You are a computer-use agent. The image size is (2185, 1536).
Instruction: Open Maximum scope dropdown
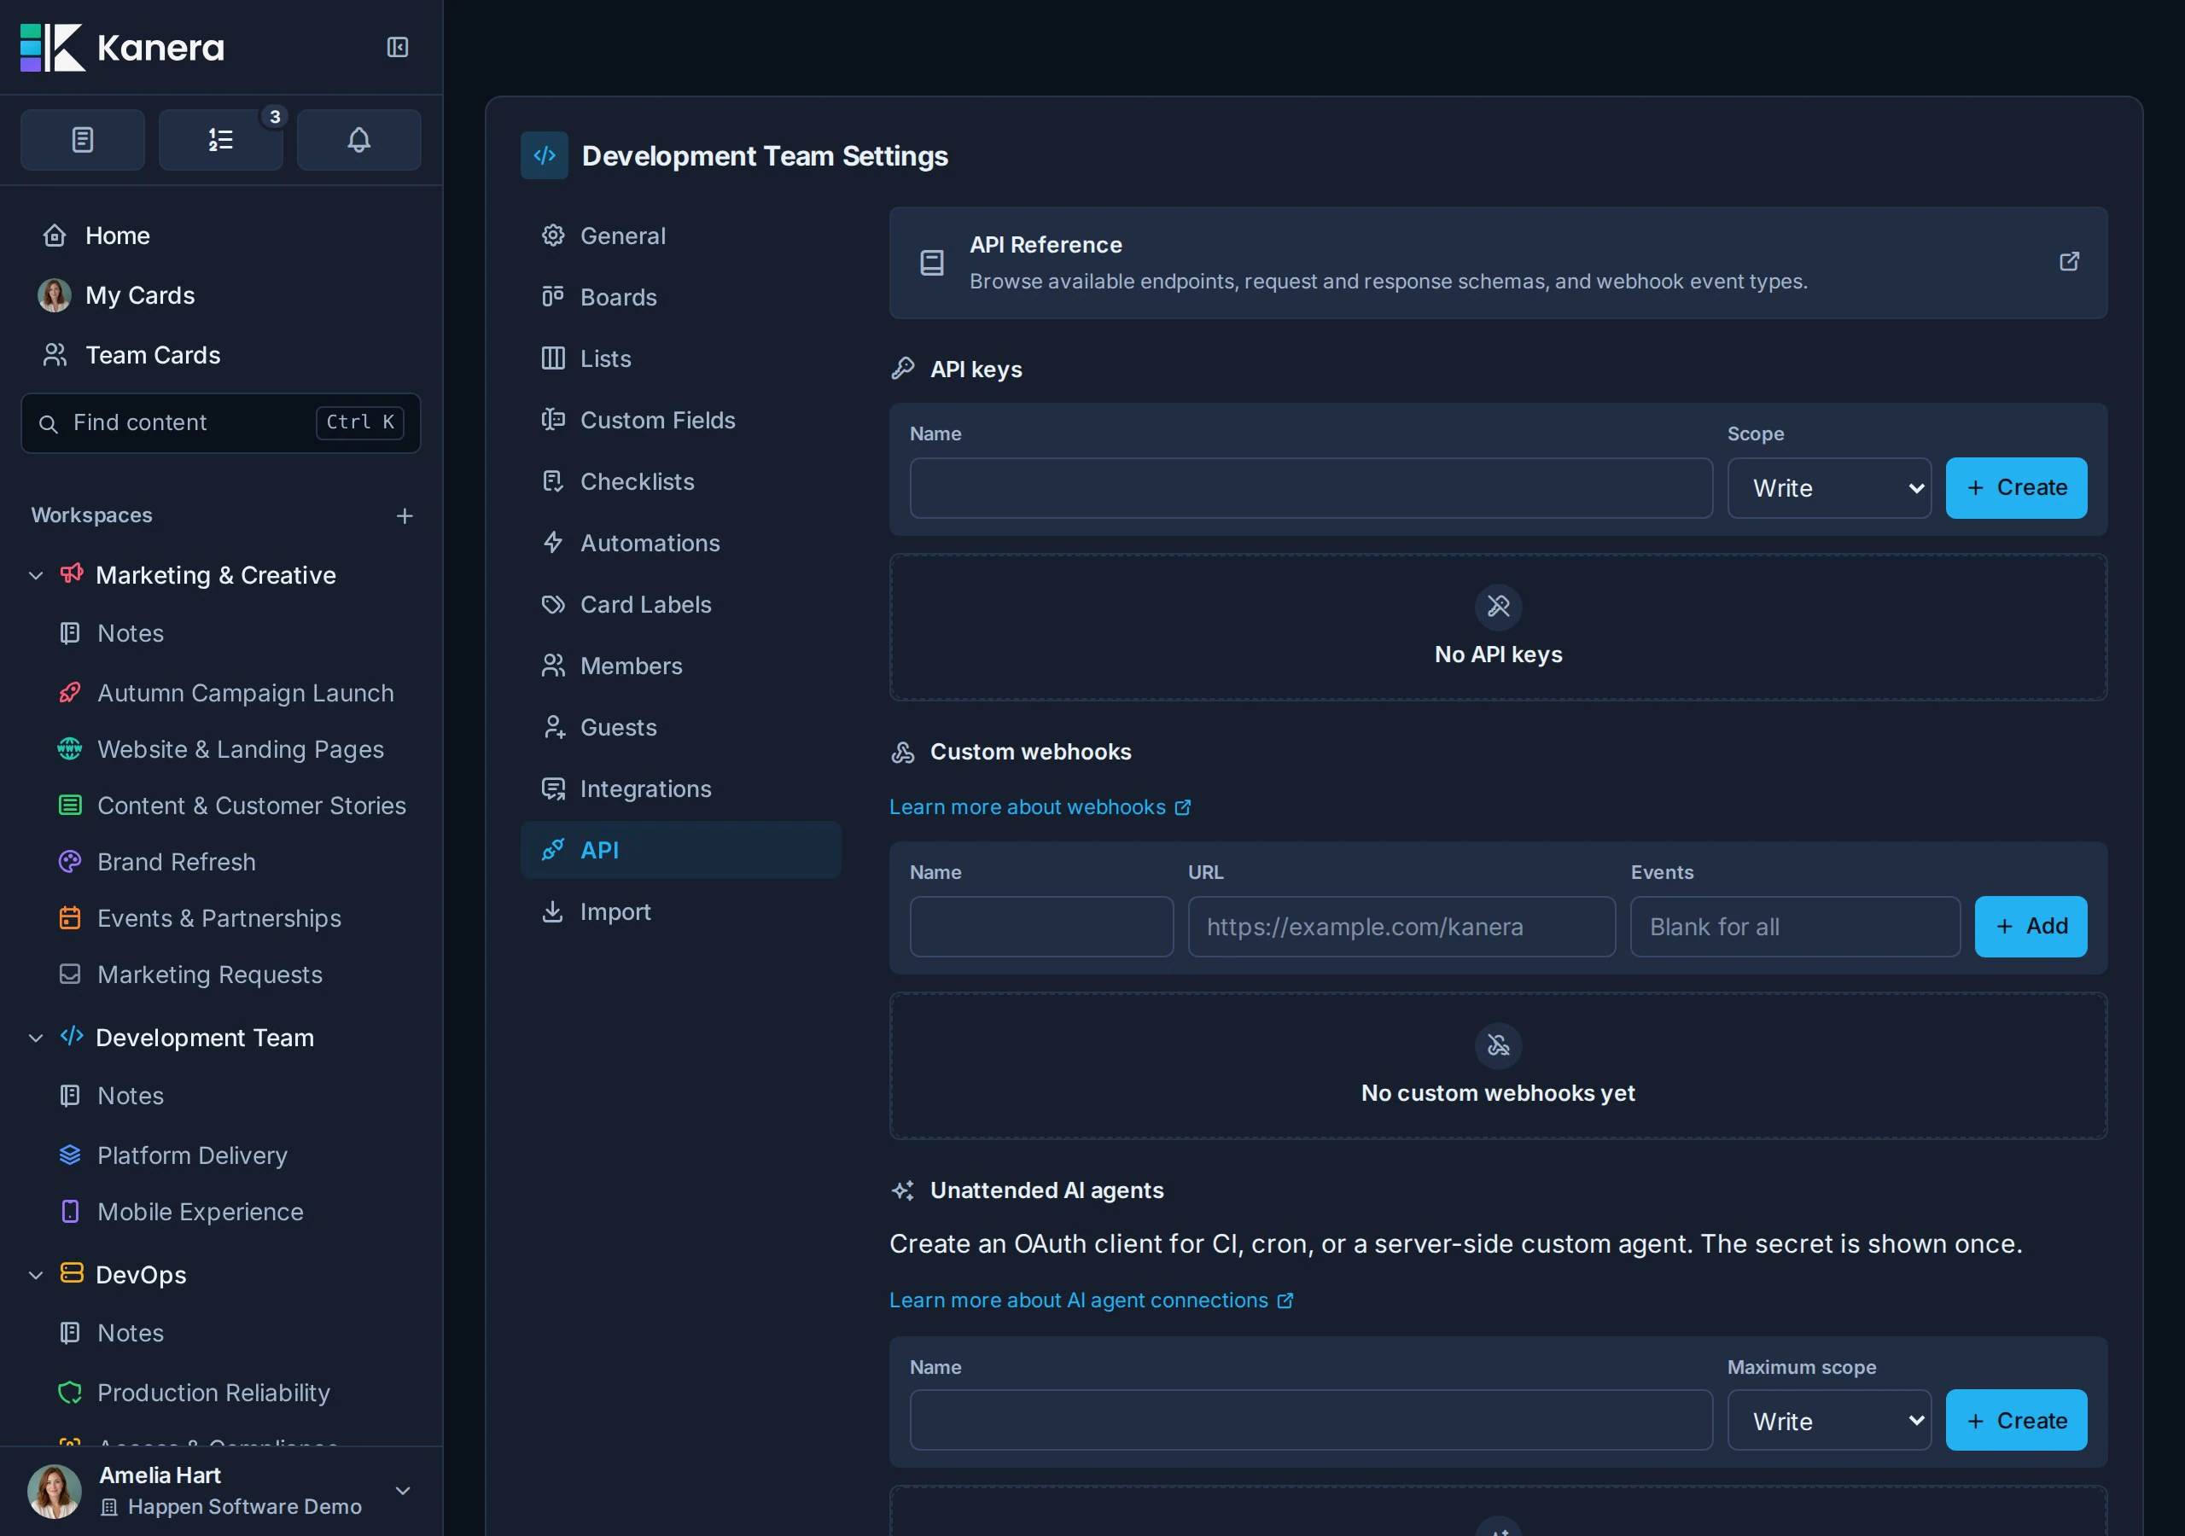(1829, 1421)
